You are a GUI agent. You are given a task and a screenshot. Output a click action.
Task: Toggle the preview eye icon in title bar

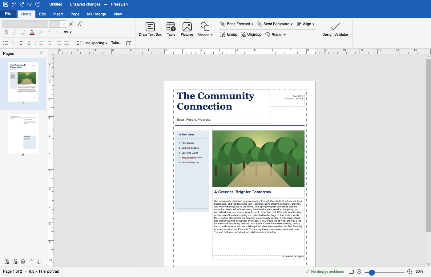30,4
